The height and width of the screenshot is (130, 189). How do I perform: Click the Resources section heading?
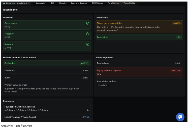click(9, 101)
